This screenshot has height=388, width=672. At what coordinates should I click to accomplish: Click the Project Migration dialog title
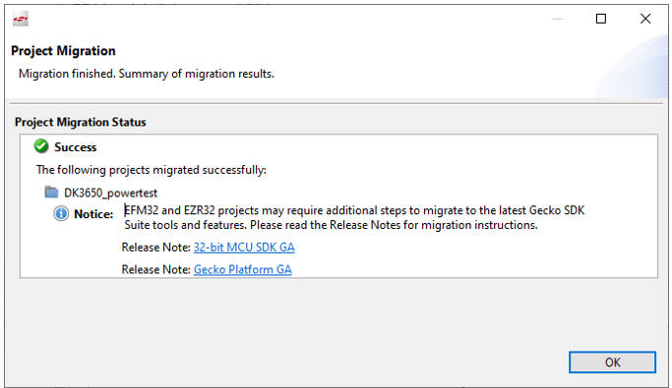[63, 51]
